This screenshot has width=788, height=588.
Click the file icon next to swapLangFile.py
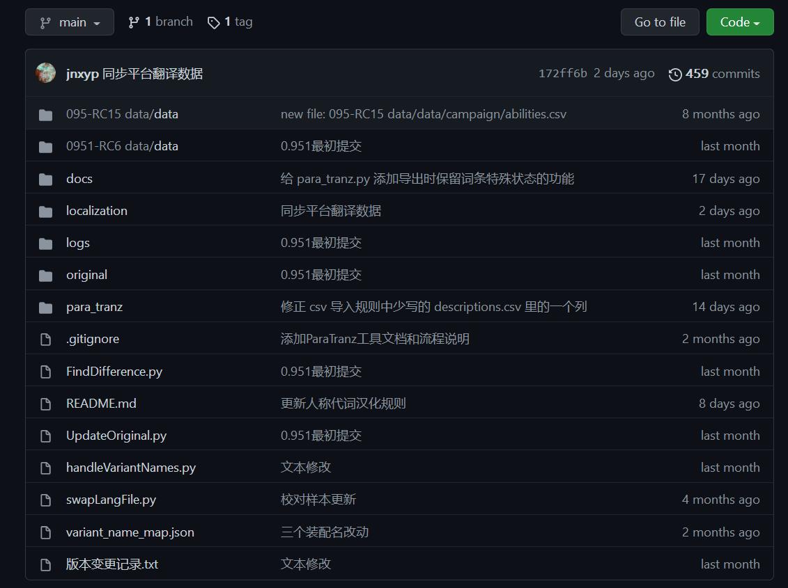click(45, 499)
